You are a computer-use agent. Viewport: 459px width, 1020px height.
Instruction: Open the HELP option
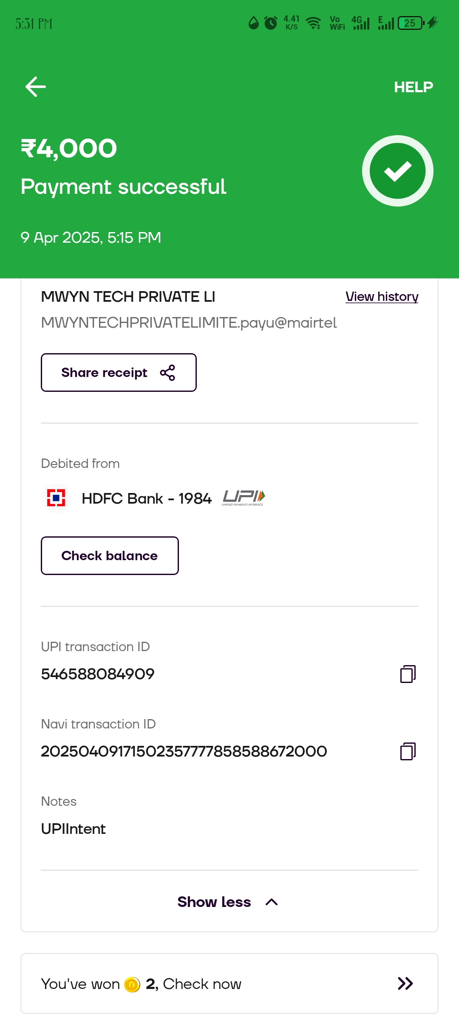[x=413, y=87]
